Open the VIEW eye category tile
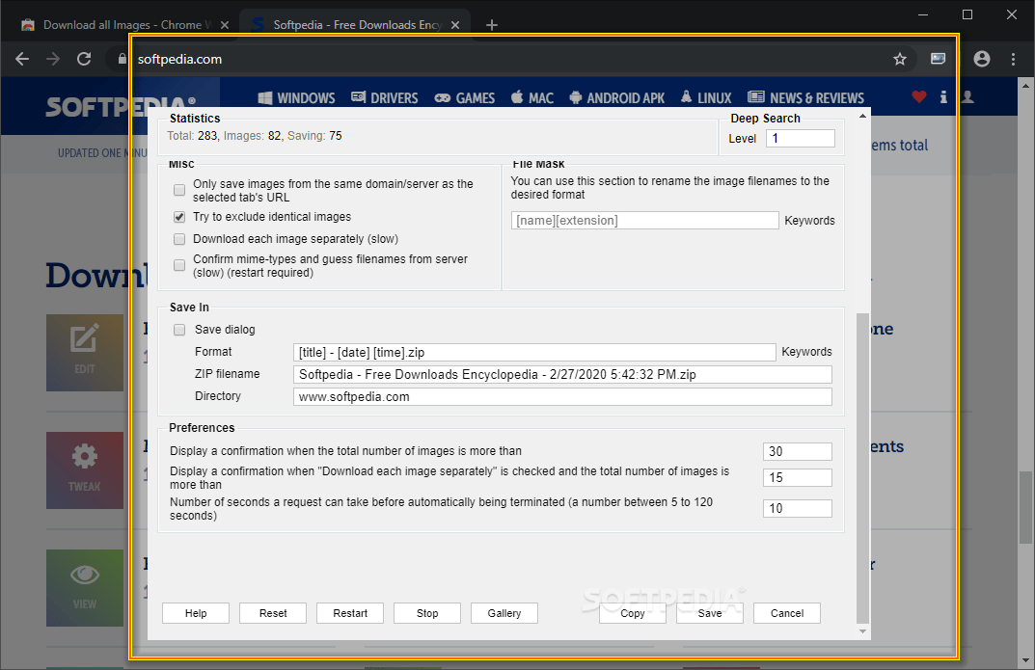 pos(85,587)
